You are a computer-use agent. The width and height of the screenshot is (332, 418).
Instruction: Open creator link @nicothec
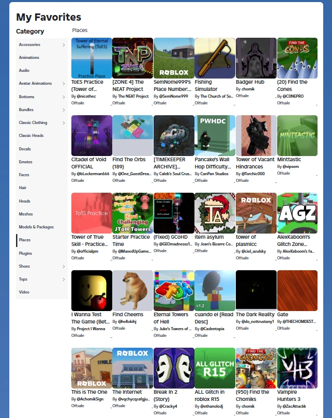[x=86, y=96]
